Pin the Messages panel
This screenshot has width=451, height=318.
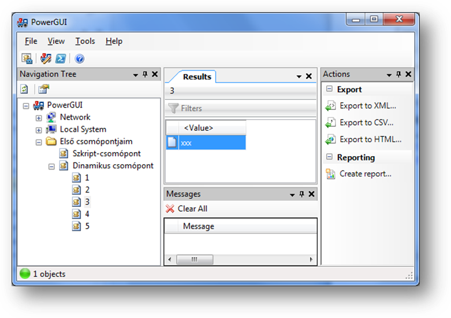point(301,194)
